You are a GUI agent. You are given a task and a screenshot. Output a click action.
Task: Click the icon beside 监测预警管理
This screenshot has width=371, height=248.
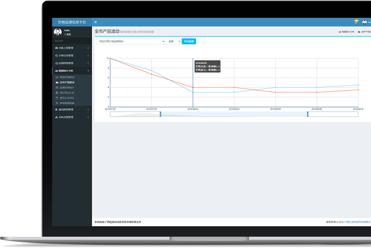(56, 63)
